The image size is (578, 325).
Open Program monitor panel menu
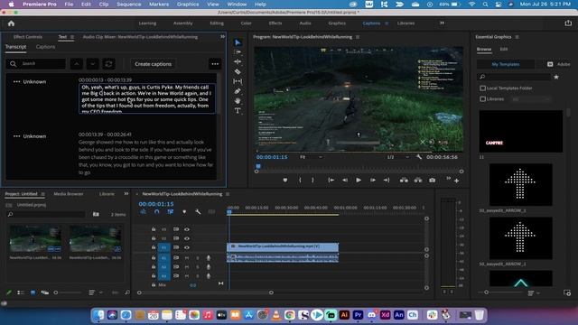358,37
